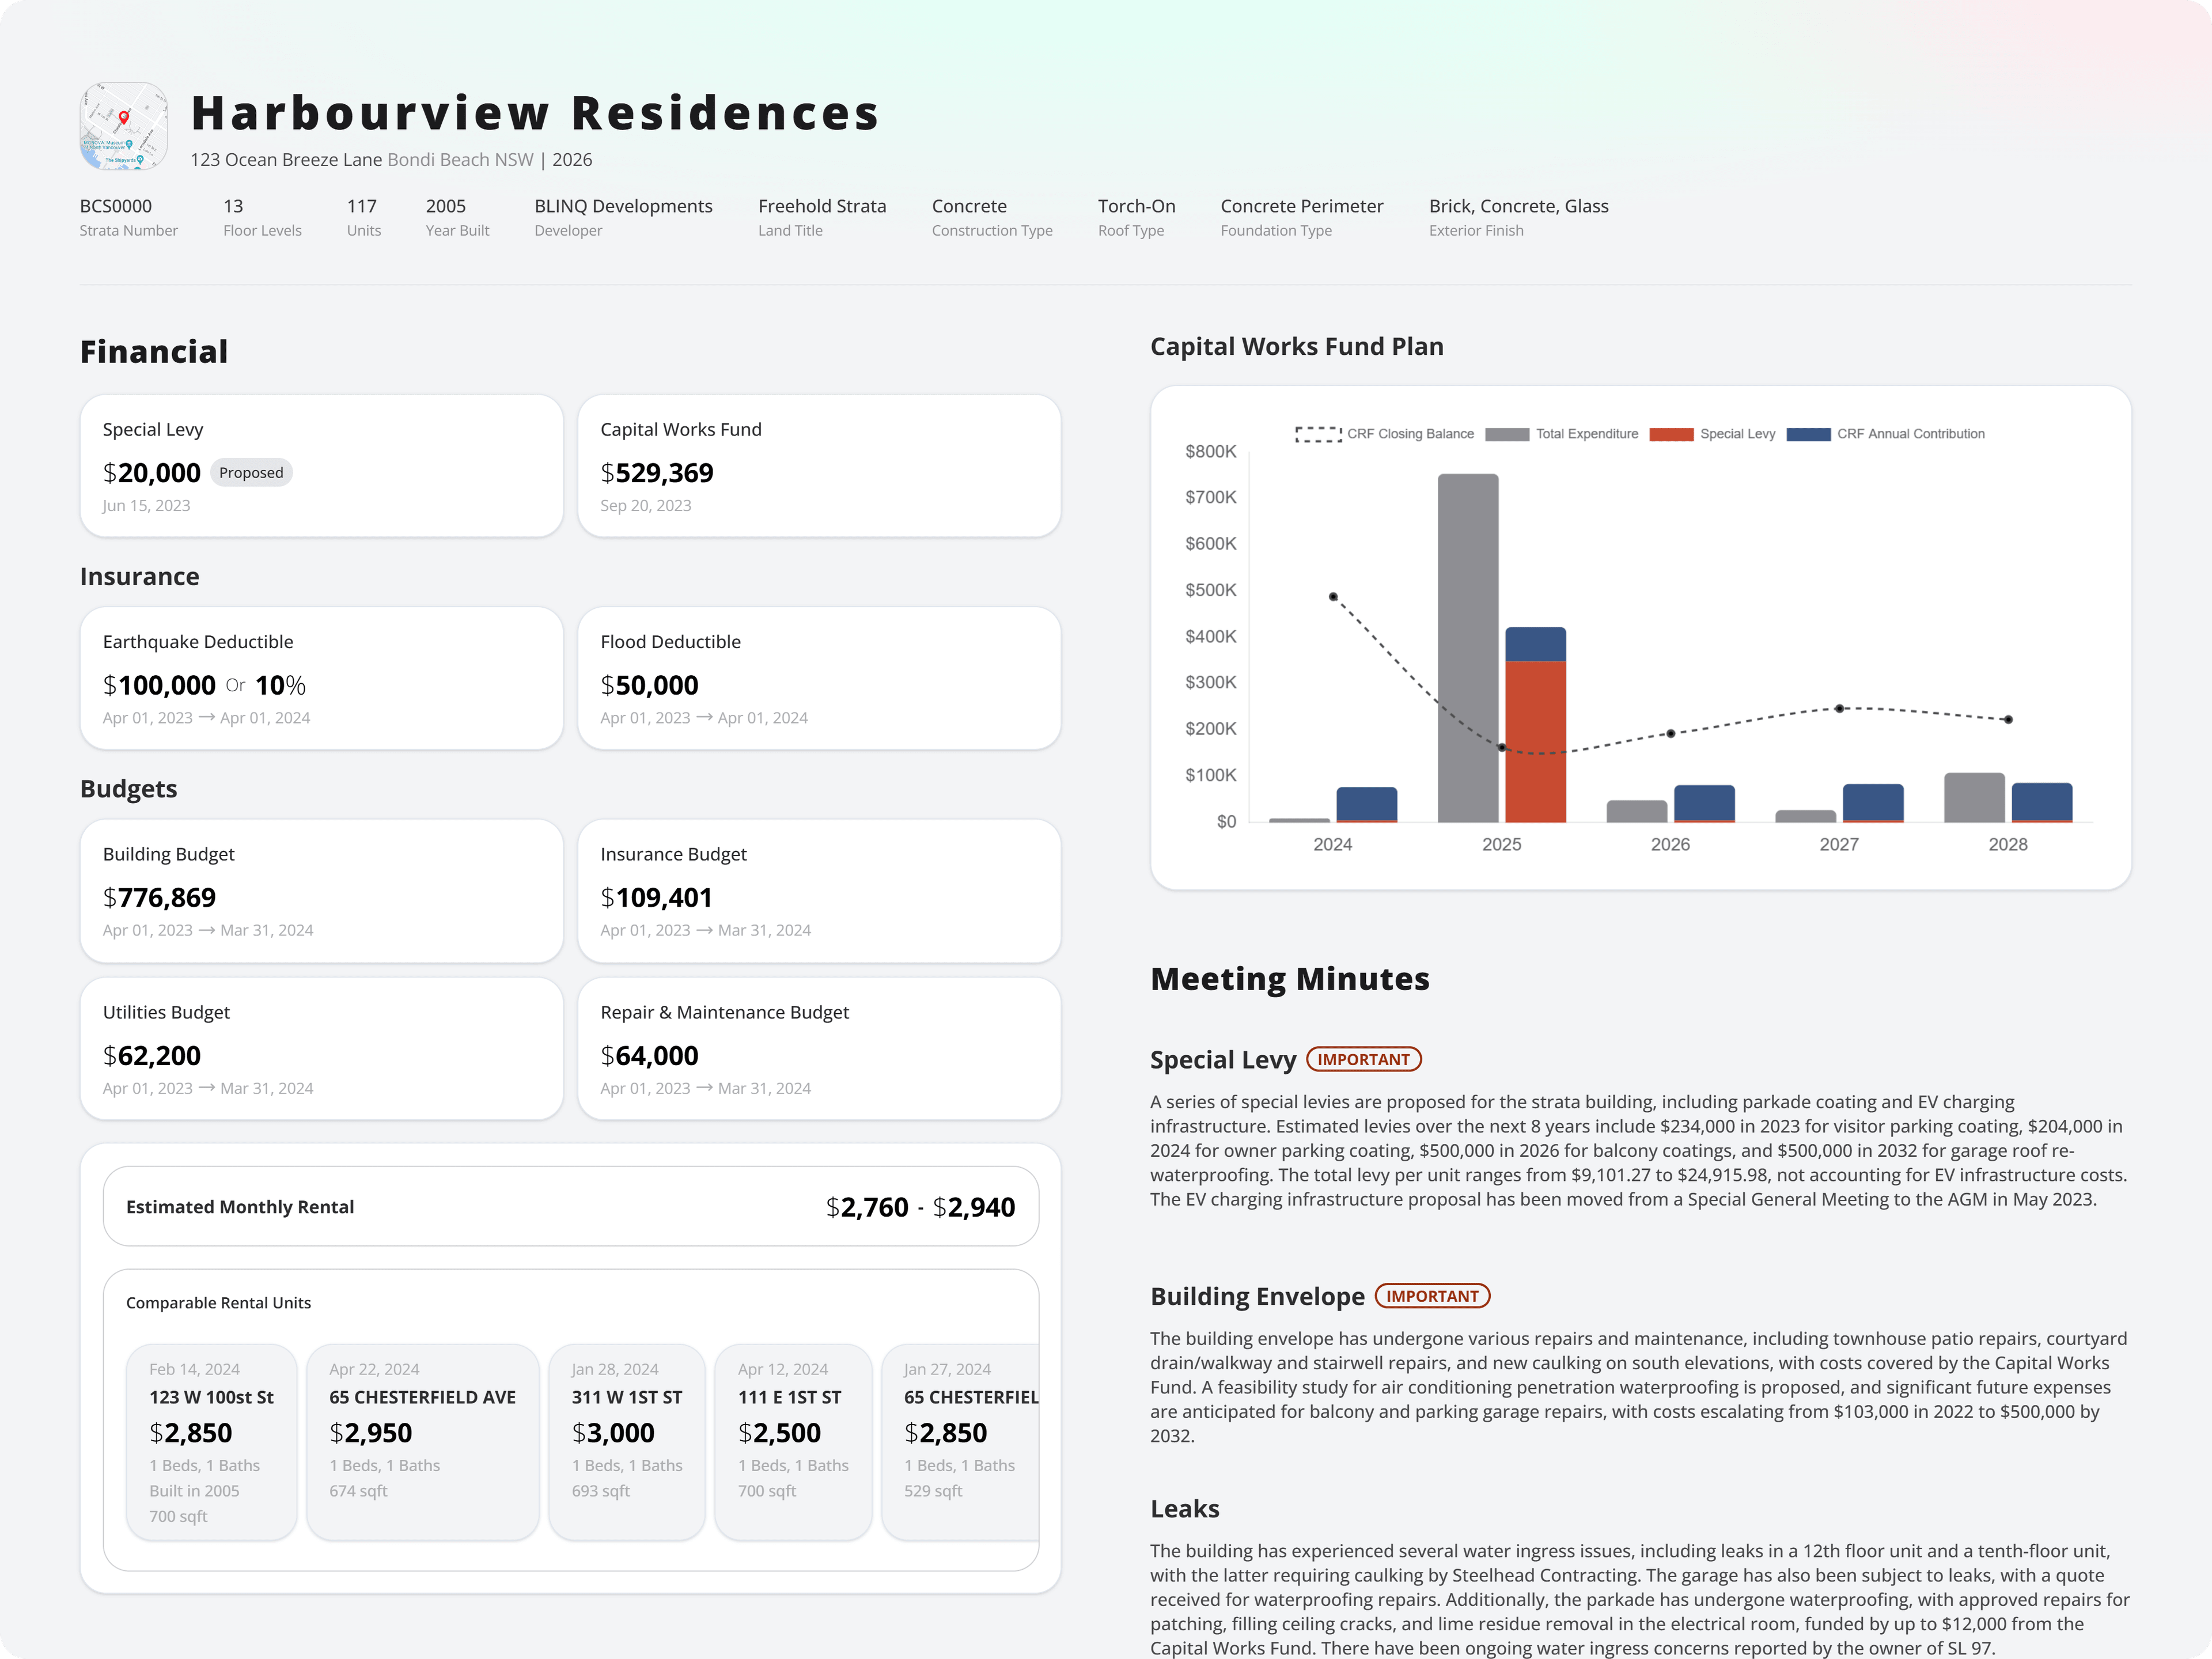Click the 2024 blue CRF contribution bar
Screen dimensions: 2212x1659
point(1366,804)
